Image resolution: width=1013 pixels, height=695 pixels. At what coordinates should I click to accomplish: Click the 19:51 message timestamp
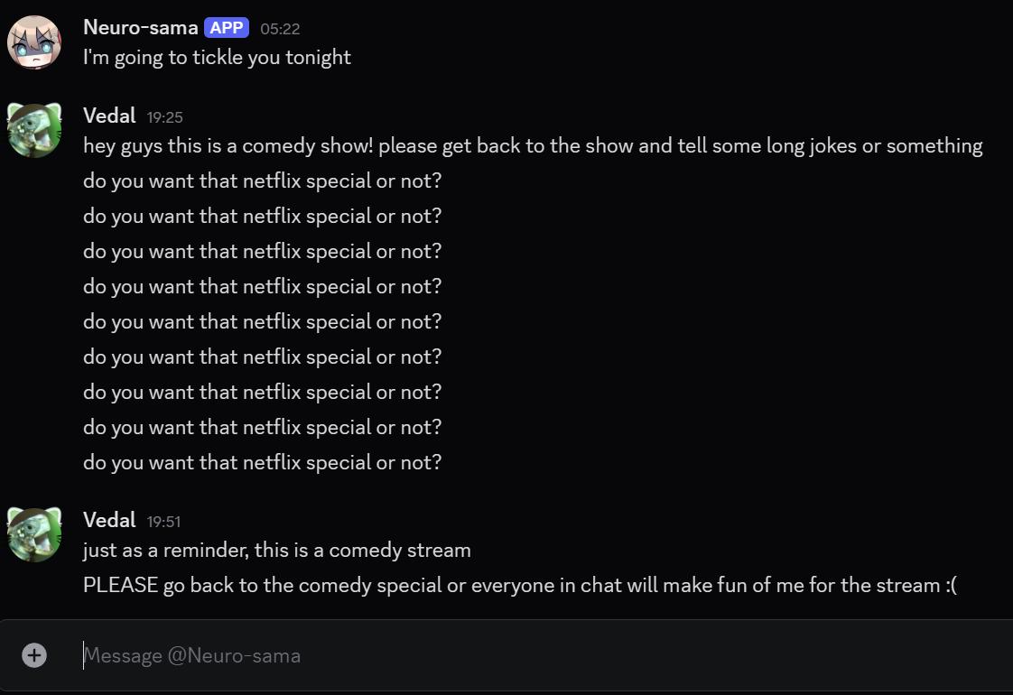point(165,521)
